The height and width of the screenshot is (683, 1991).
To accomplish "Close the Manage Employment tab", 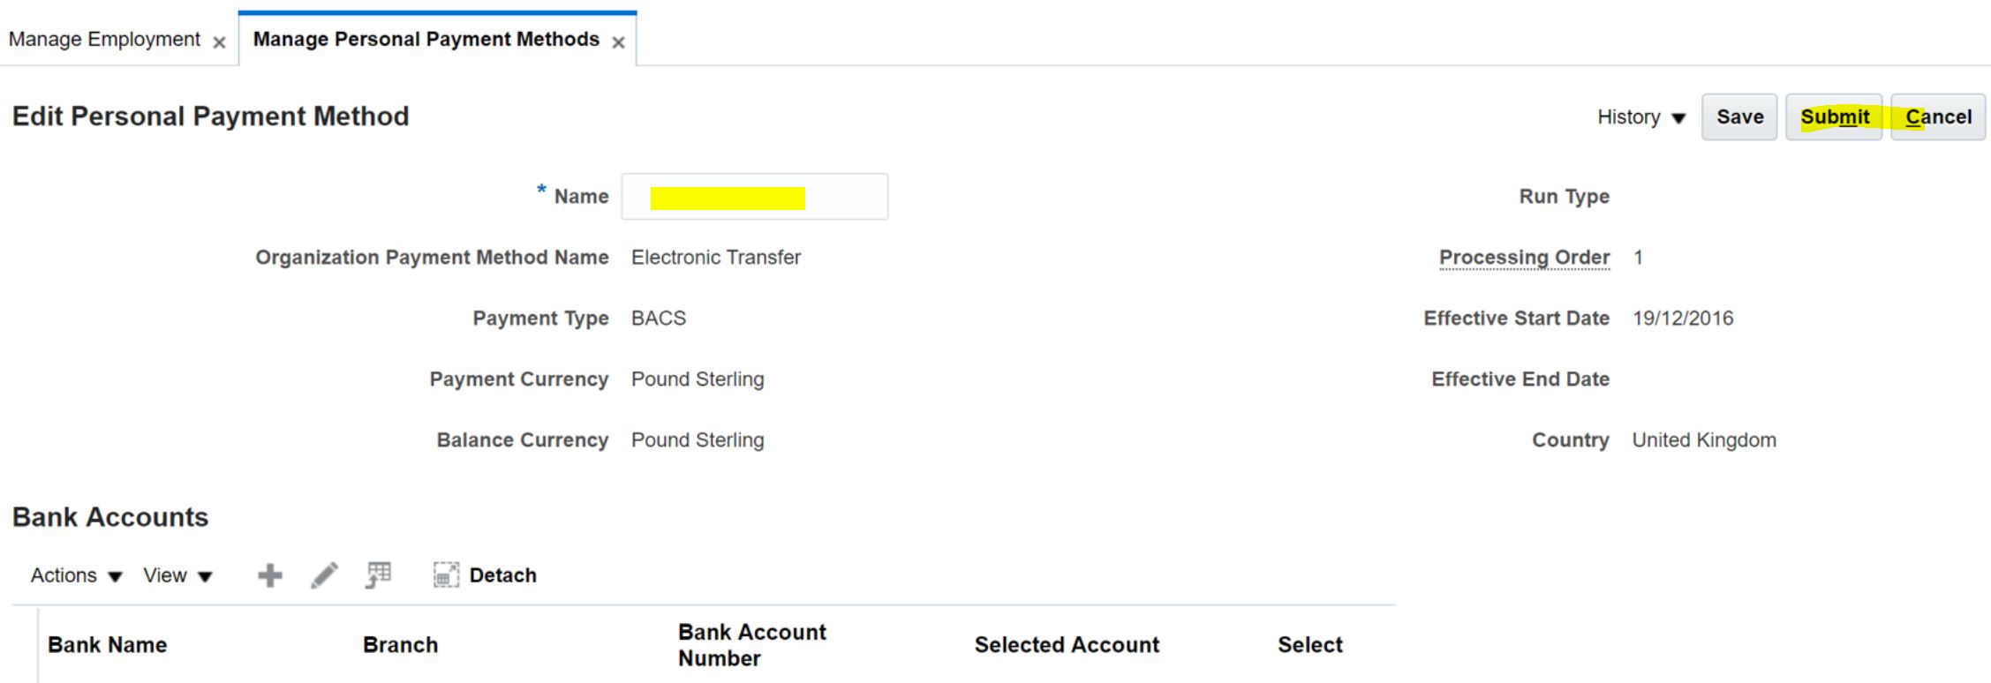I will [x=218, y=41].
